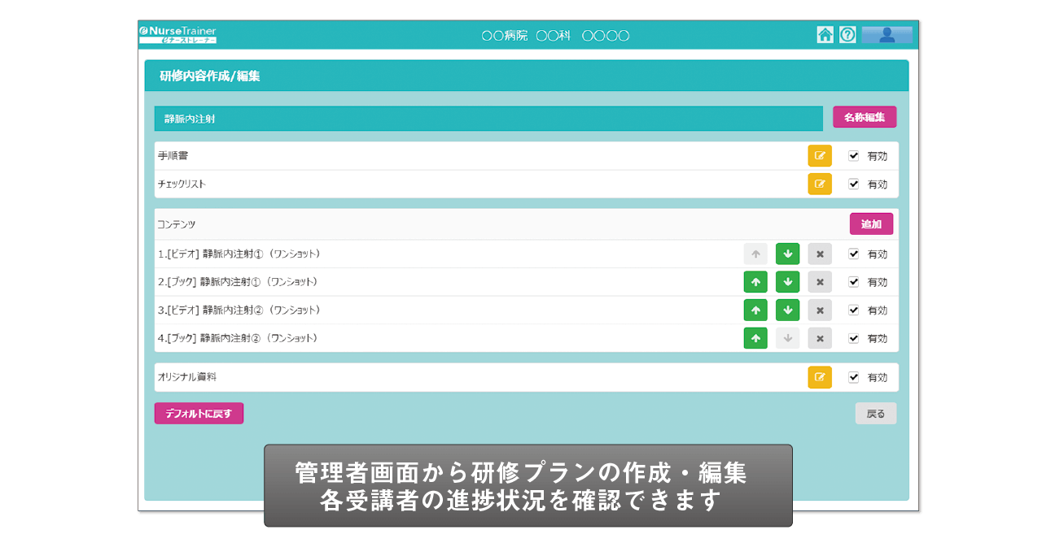
Task: Click the 手順書 row label
Action: coord(173,155)
